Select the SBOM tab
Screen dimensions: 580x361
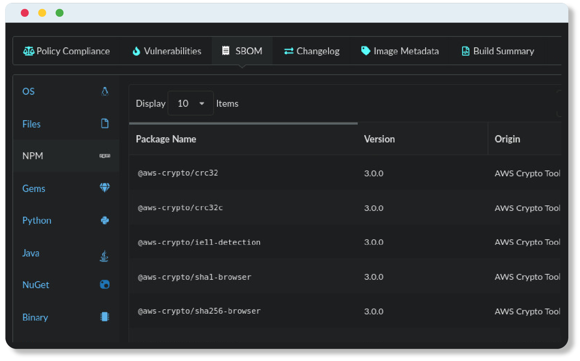[242, 51]
